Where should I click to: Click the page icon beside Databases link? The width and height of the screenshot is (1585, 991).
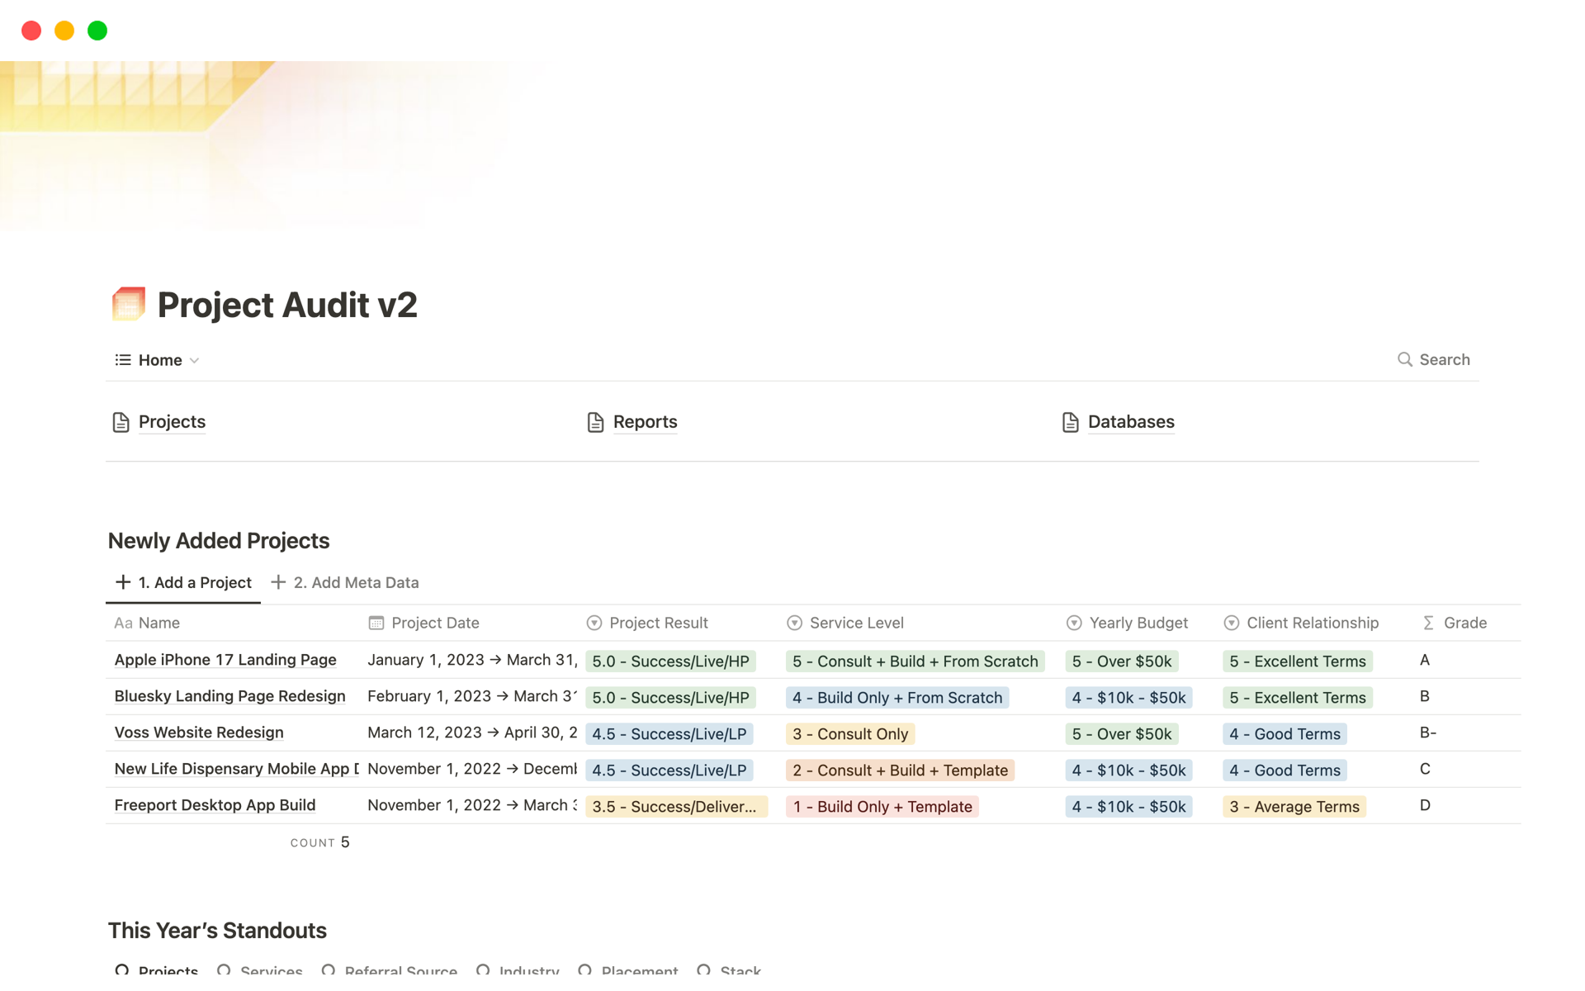[1069, 421]
